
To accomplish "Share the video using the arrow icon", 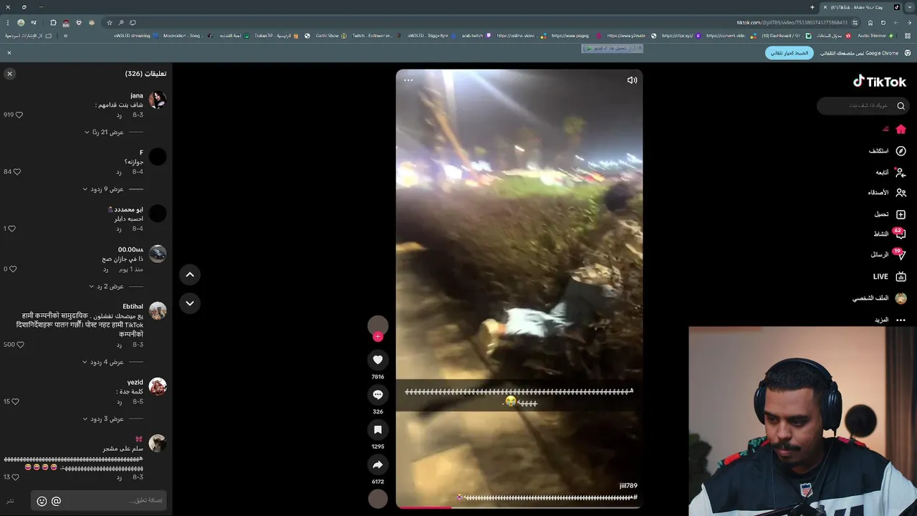I will click(x=378, y=465).
